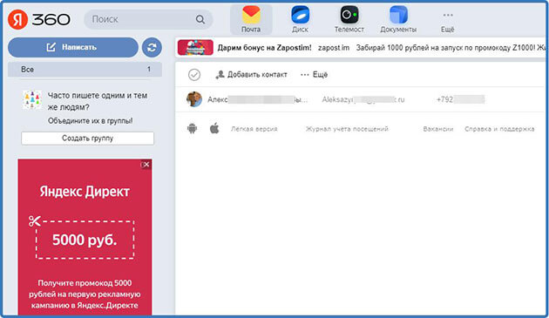
Task: Click the colorful people group icon
Action: tap(32, 100)
